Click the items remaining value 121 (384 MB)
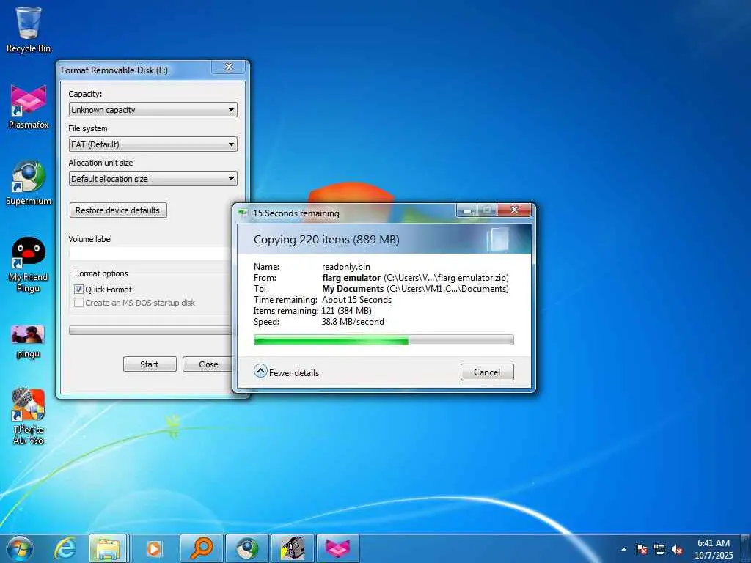The image size is (751, 563). click(x=346, y=311)
